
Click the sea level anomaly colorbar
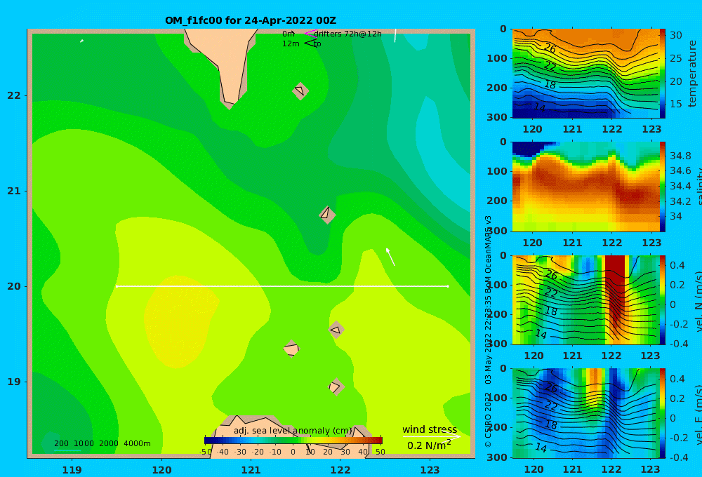293,441
